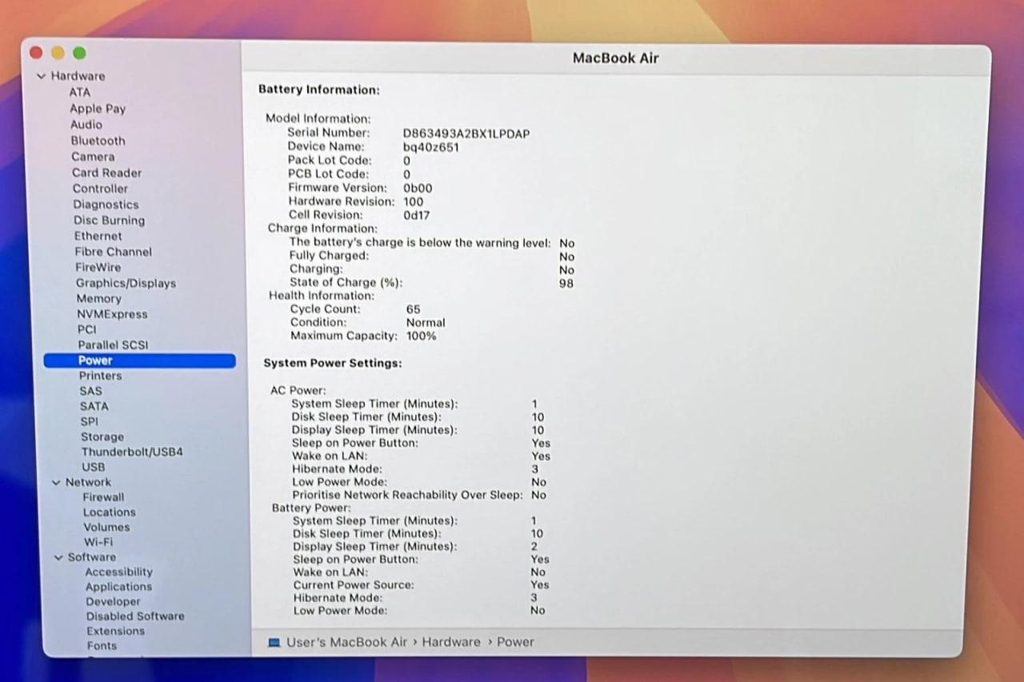
Task: Open NVMExpress hardware item
Action: [x=112, y=314]
